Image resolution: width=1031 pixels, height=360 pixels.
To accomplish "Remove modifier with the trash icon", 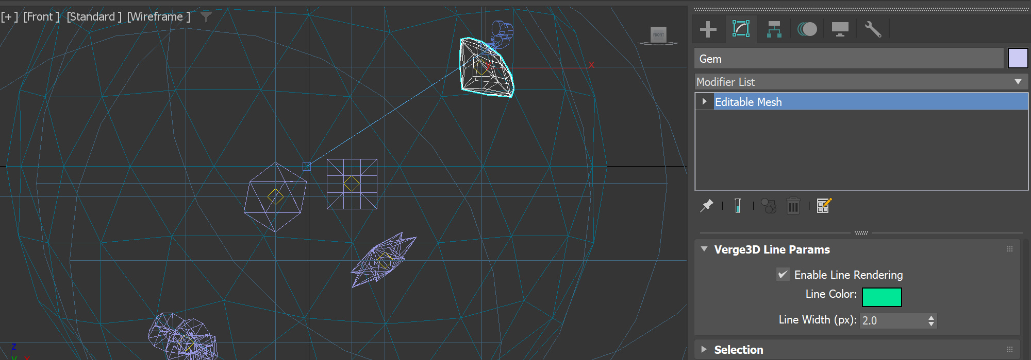I will (793, 206).
